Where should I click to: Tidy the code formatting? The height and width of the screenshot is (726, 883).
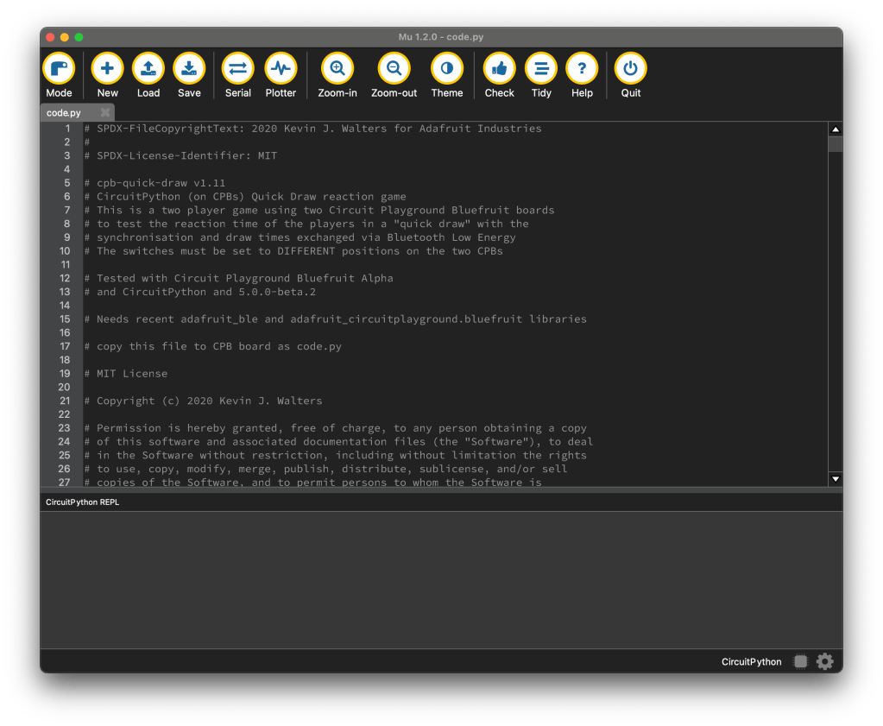[x=541, y=69]
